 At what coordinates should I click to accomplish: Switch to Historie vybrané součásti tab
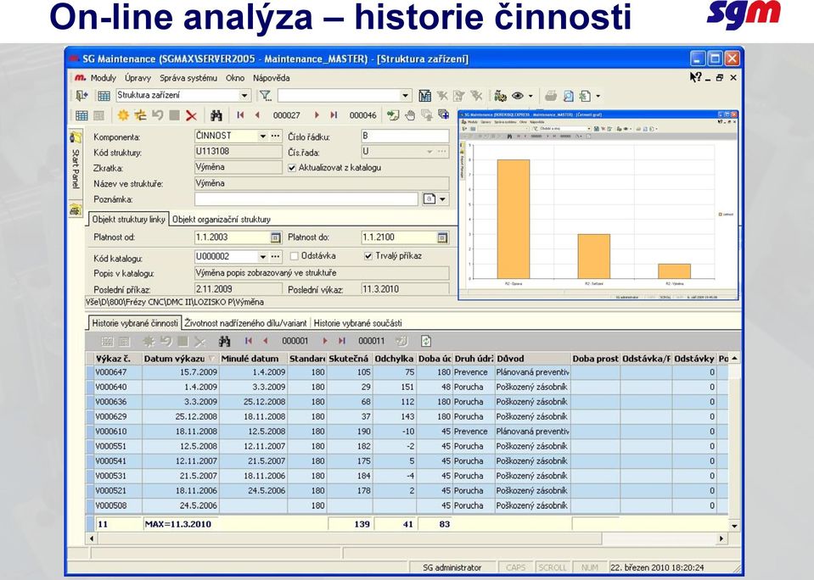[x=357, y=323]
